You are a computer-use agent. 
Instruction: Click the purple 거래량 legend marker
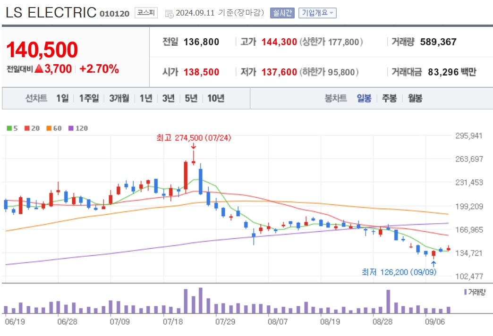coord(465,292)
